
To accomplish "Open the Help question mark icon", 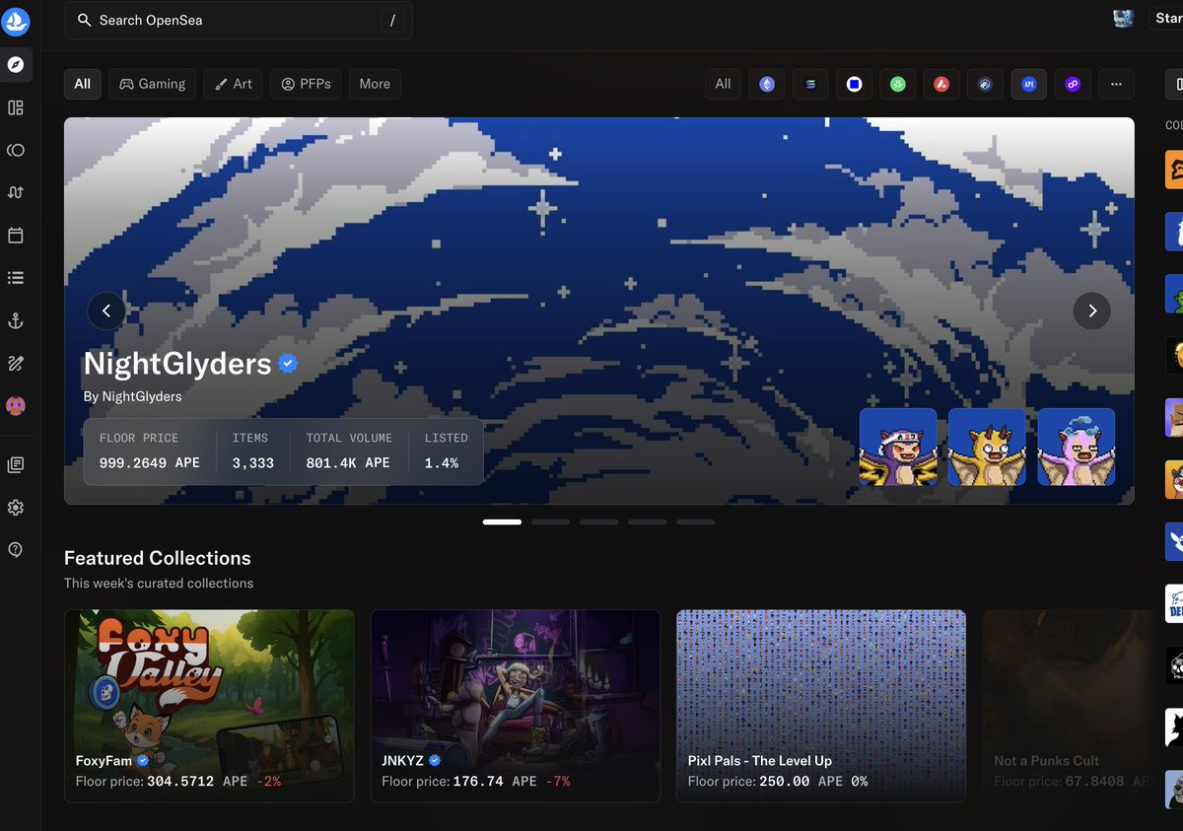I will (x=16, y=549).
